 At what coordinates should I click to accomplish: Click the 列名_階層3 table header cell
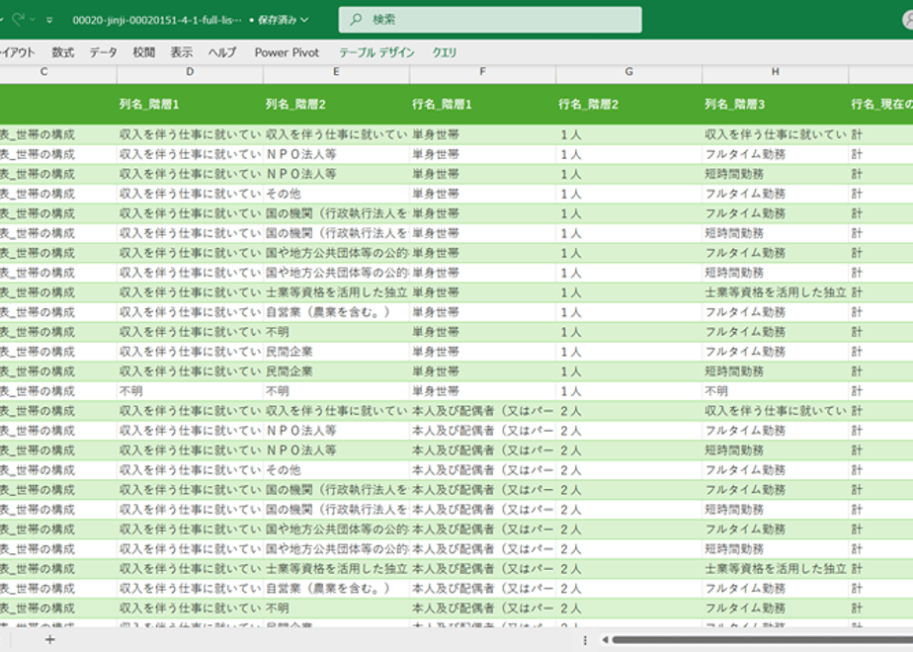(x=775, y=104)
